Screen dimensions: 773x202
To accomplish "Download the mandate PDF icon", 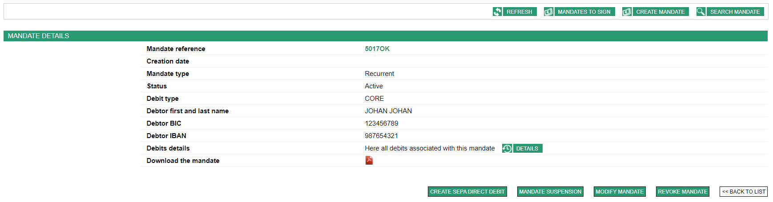I will (369, 160).
